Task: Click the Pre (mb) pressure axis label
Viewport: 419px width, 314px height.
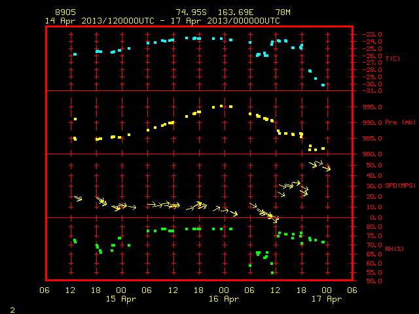Action: pyautogui.click(x=400, y=122)
